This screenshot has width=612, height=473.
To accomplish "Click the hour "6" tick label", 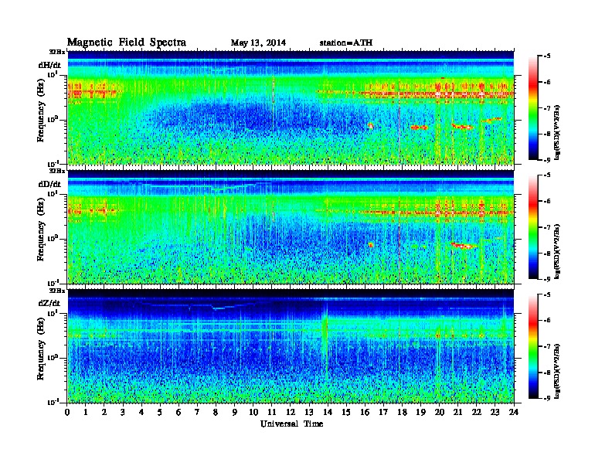I will click(178, 413).
